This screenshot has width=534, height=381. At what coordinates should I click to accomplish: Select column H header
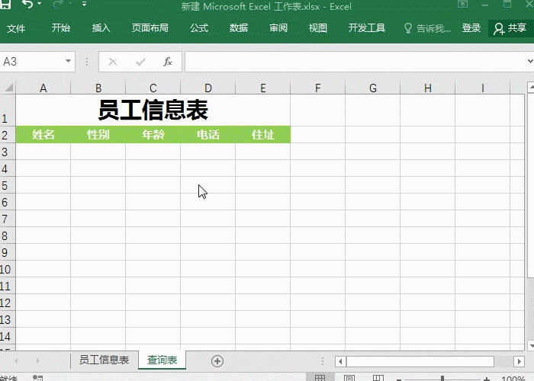click(x=428, y=88)
